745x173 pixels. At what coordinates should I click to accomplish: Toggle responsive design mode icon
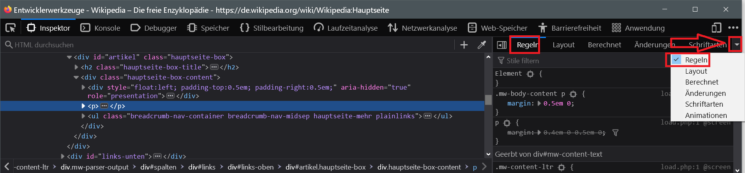pyautogui.click(x=716, y=28)
